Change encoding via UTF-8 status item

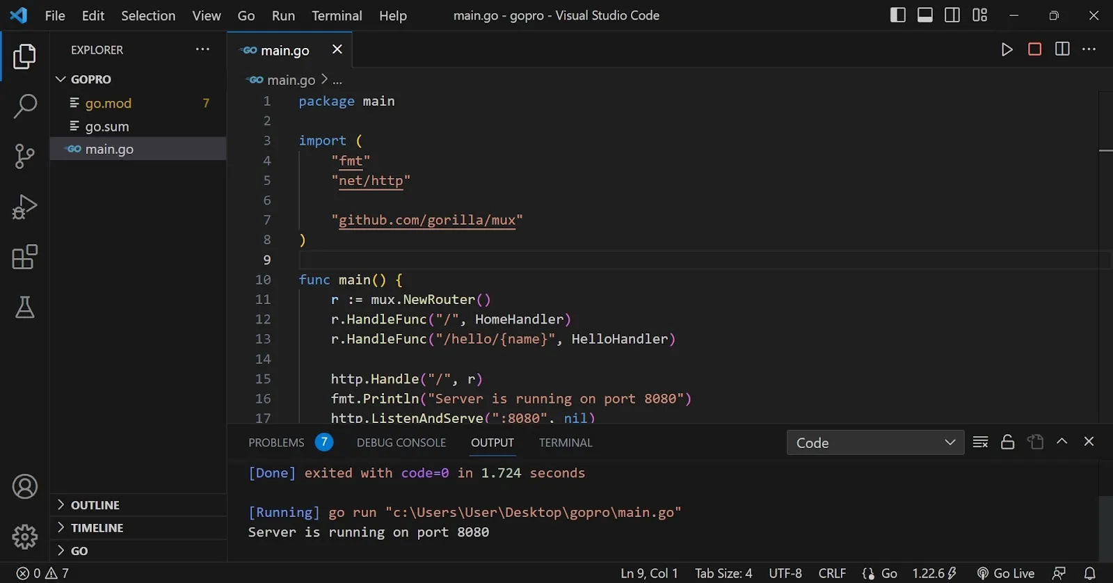(785, 573)
